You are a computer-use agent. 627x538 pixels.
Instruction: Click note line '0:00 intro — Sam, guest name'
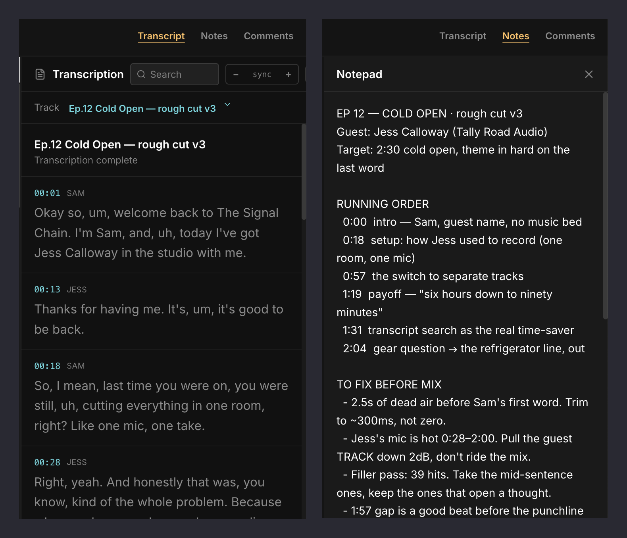[462, 222]
